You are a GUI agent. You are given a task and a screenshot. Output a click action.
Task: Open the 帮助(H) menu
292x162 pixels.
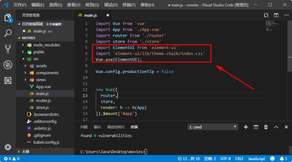pyautogui.click(x=147, y=5)
